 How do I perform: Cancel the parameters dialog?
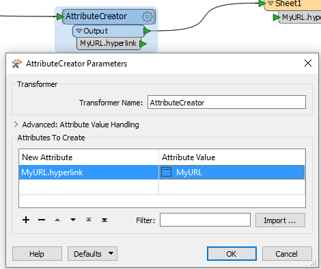pos(287,253)
